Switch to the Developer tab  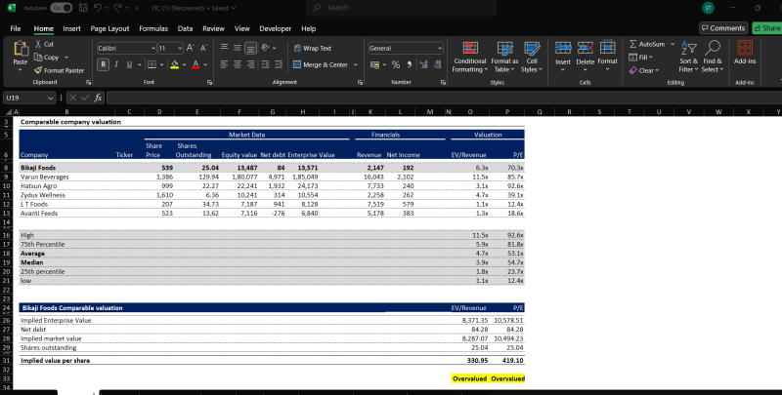click(x=276, y=28)
